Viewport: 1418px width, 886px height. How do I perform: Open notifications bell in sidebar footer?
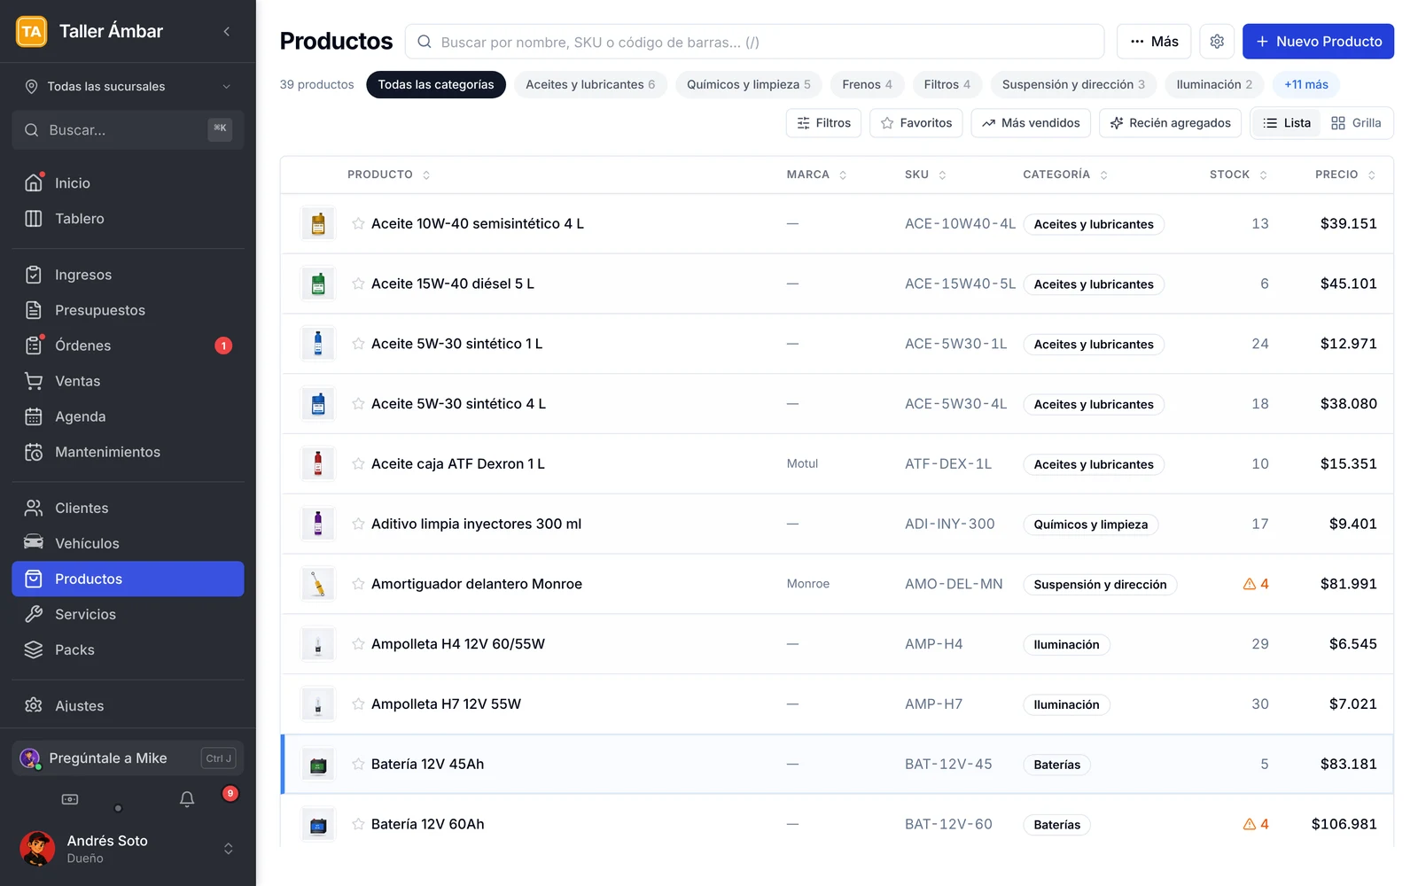click(x=187, y=799)
